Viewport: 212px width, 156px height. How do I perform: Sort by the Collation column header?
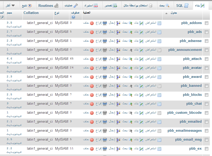(x=31, y=13)
